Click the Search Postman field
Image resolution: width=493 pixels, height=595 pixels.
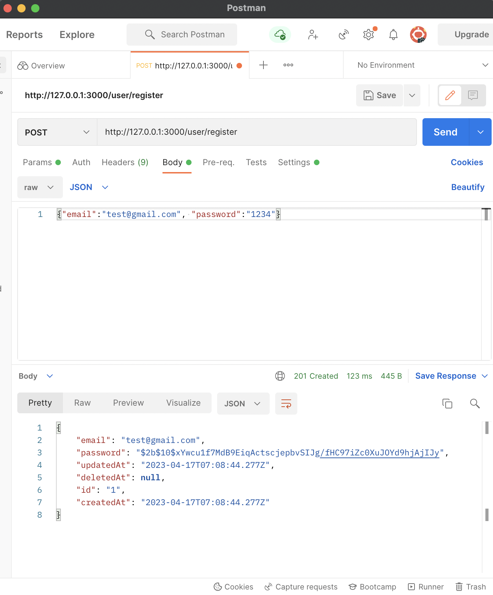click(x=182, y=35)
